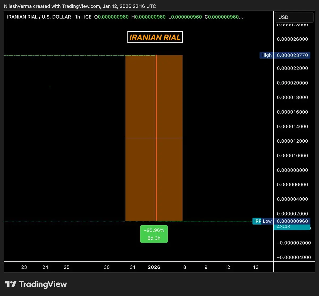The width and height of the screenshot is (319, 296).
Task: Select the -95.96% 8d 3h measurement label
Action: [x=154, y=234]
